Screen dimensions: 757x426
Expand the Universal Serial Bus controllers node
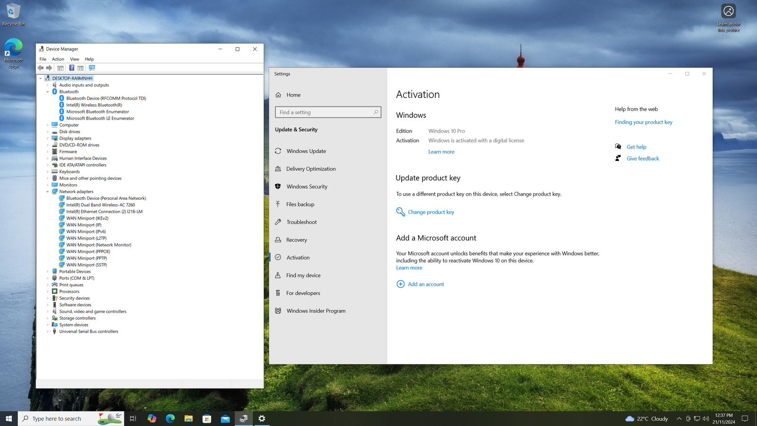[x=48, y=332]
